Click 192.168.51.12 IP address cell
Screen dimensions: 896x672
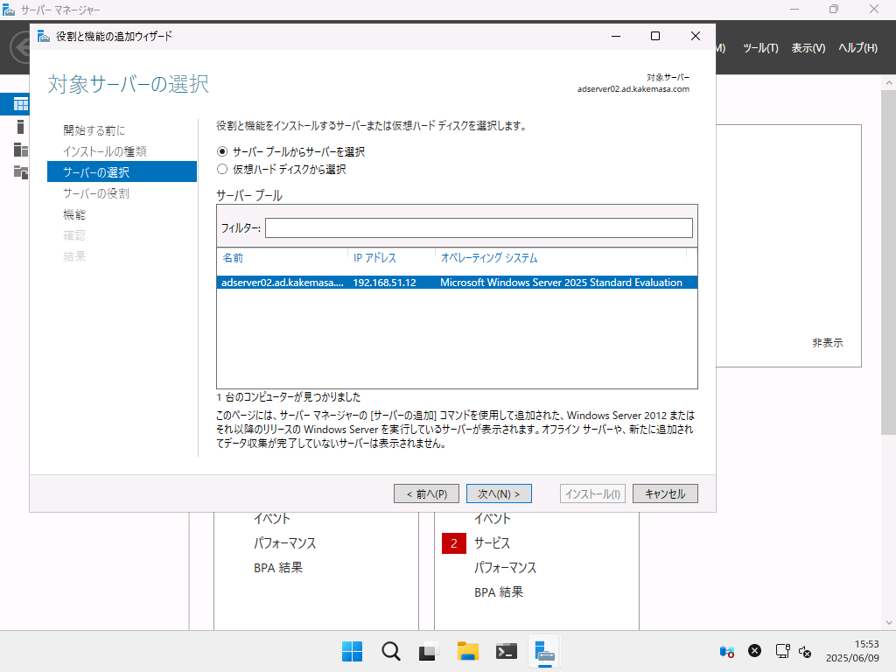pyautogui.click(x=385, y=283)
